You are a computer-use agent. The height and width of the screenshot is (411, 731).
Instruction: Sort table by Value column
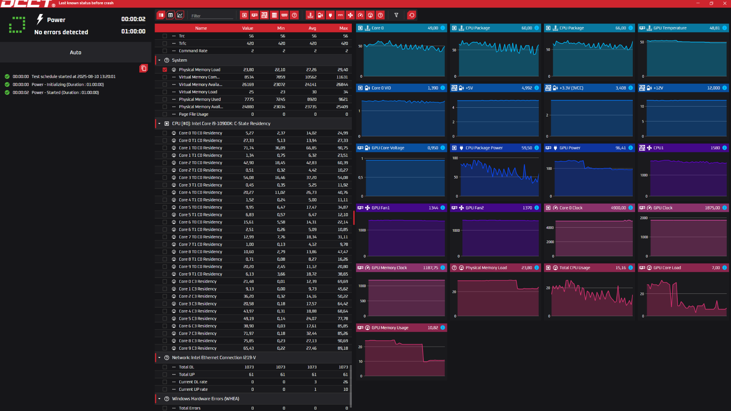pos(247,28)
